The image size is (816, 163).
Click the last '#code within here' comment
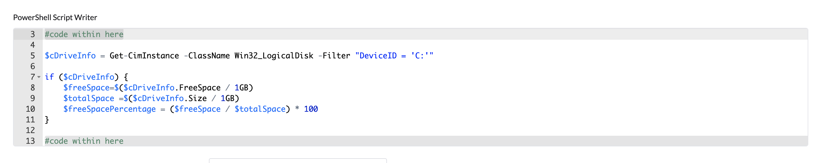coord(84,141)
